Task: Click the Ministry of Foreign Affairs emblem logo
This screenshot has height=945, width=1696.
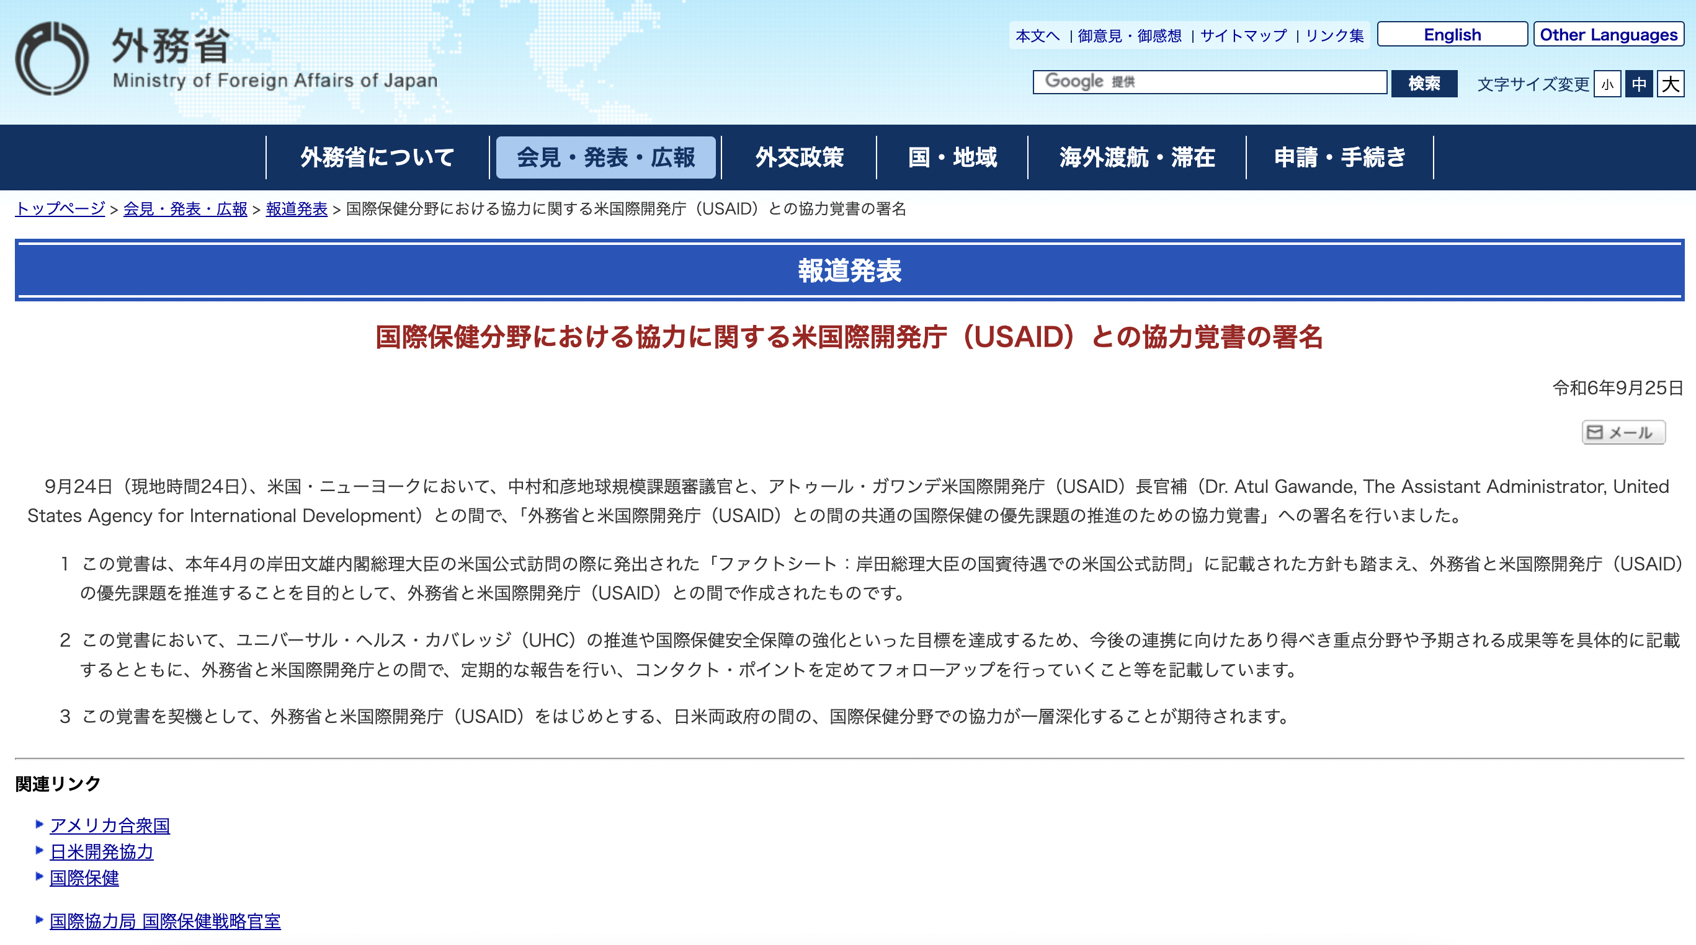Action: click(x=52, y=58)
